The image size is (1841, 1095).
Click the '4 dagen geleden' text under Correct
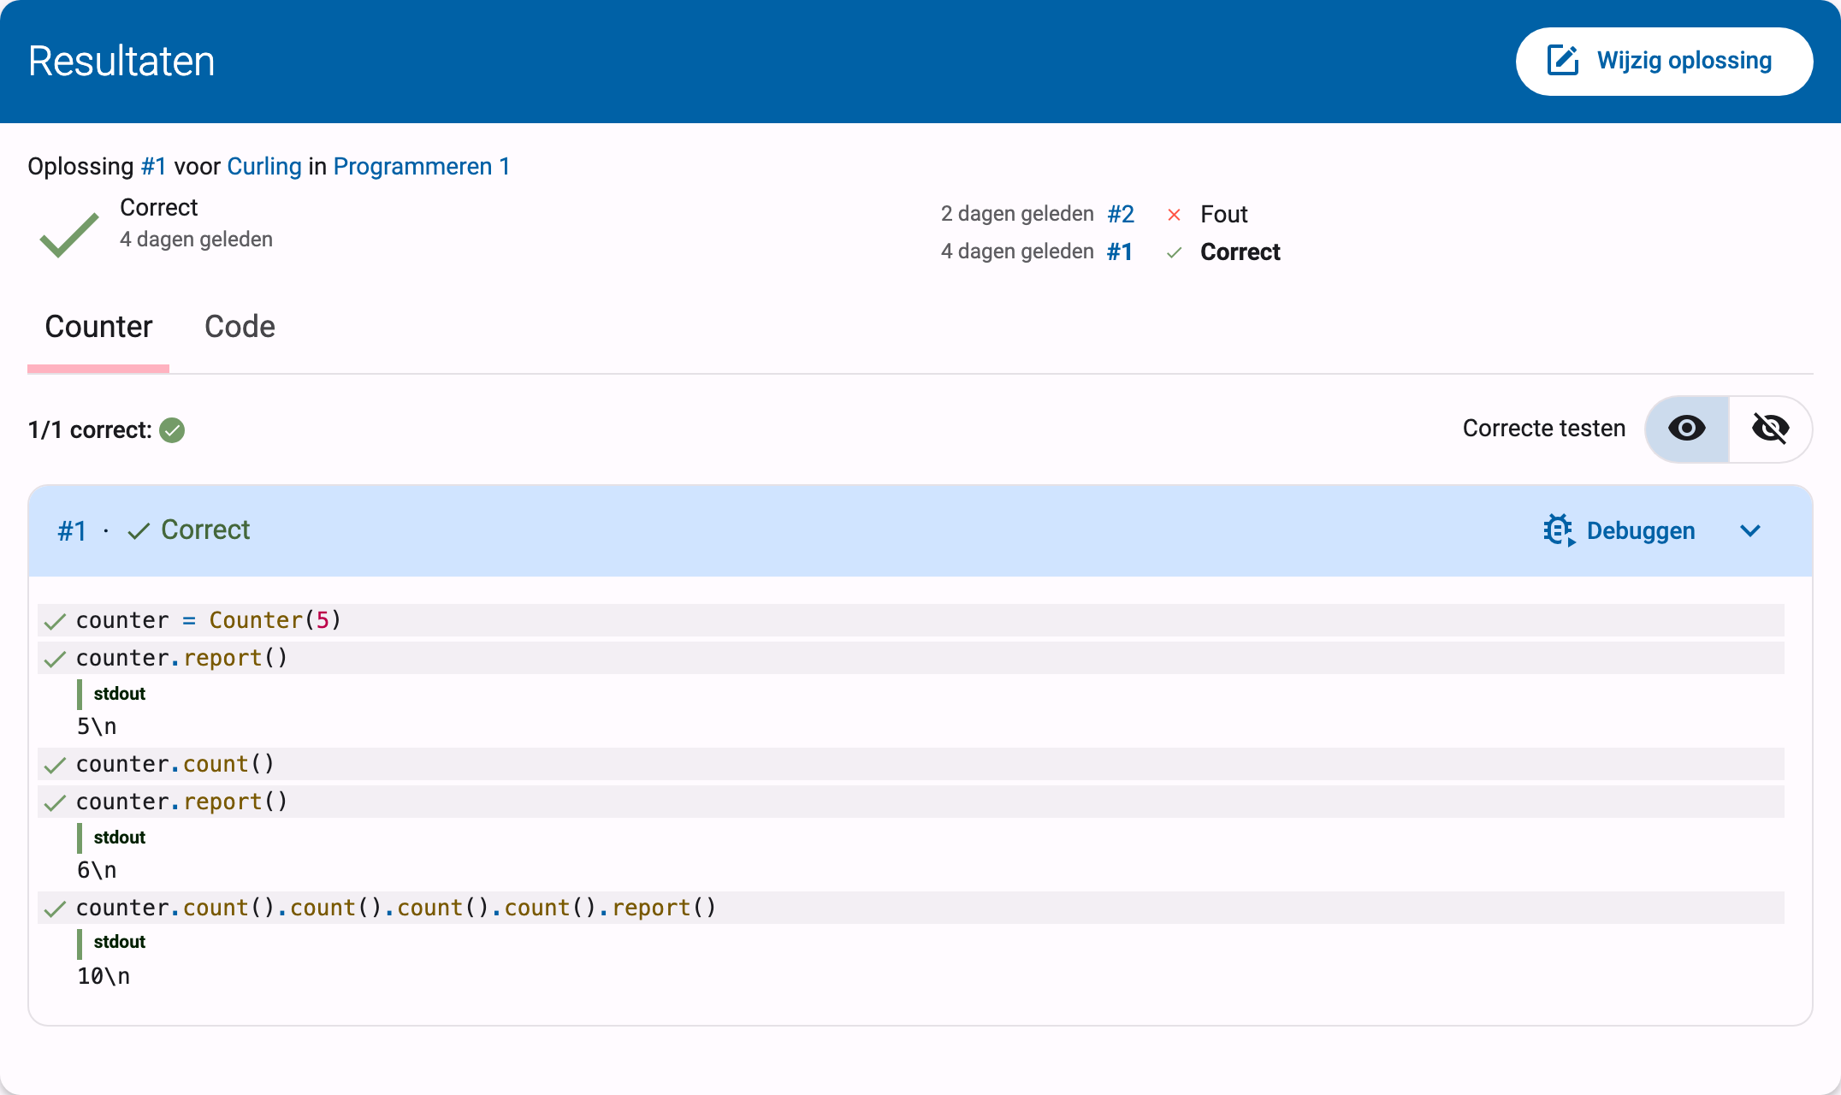pos(196,240)
